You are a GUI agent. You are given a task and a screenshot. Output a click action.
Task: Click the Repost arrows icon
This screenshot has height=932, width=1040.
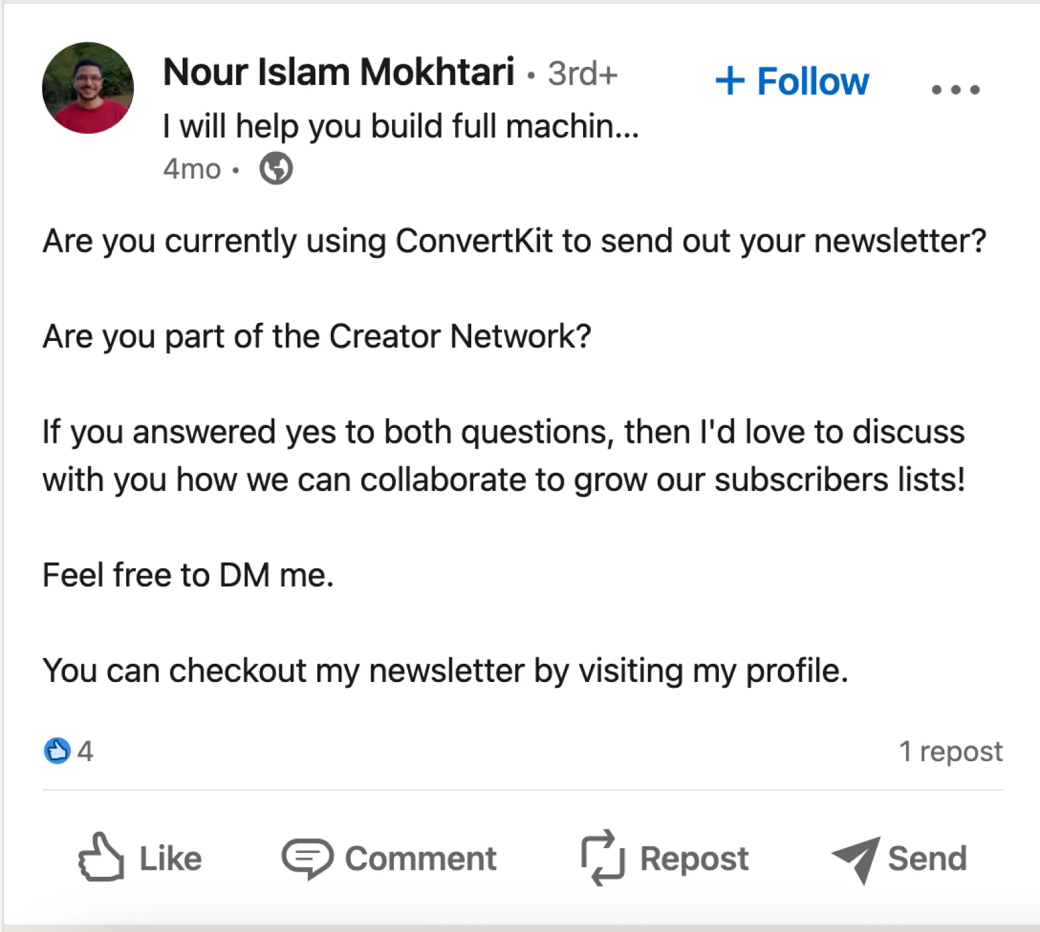[603, 857]
